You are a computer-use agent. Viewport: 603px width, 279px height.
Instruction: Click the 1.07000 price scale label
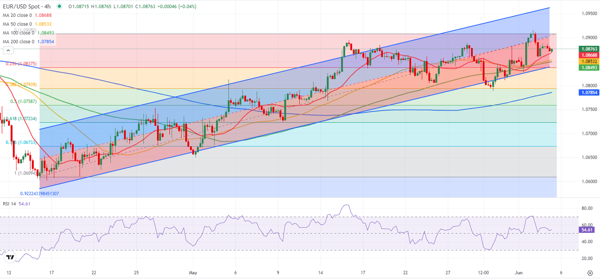point(589,134)
